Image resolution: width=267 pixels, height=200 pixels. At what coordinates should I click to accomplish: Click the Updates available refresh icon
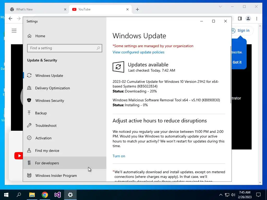click(x=118, y=67)
